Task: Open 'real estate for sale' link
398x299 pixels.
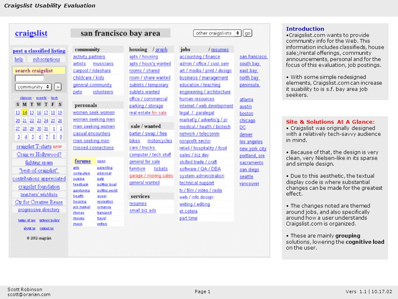Action: coord(148,113)
